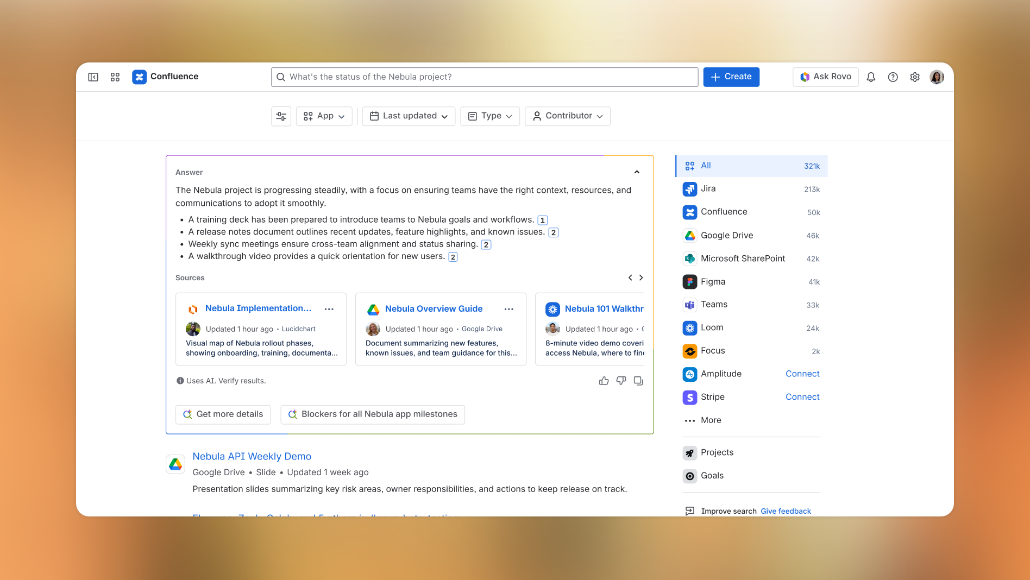Click the Give feedback link
Viewport: 1030px width, 580px height.
pyautogui.click(x=786, y=511)
